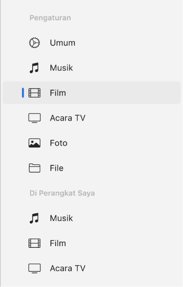The image size is (183, 287).
Task: Click the Di Perangkat Saya section header
Action: point(62,193)
